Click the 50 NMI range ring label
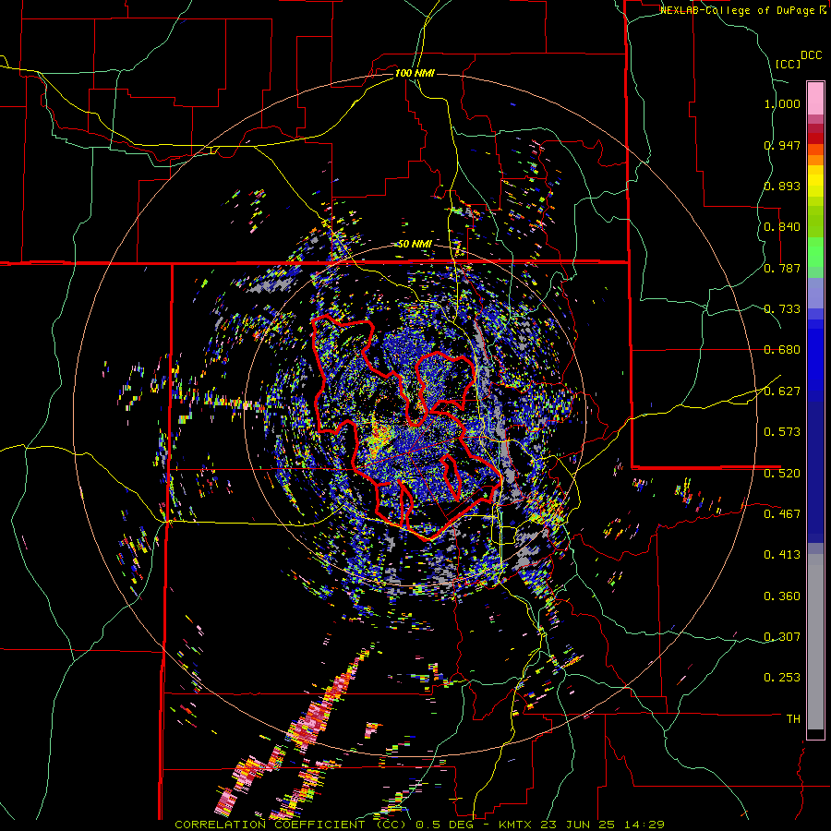Viewport: 831px width, 831px height. coord(415,244)
